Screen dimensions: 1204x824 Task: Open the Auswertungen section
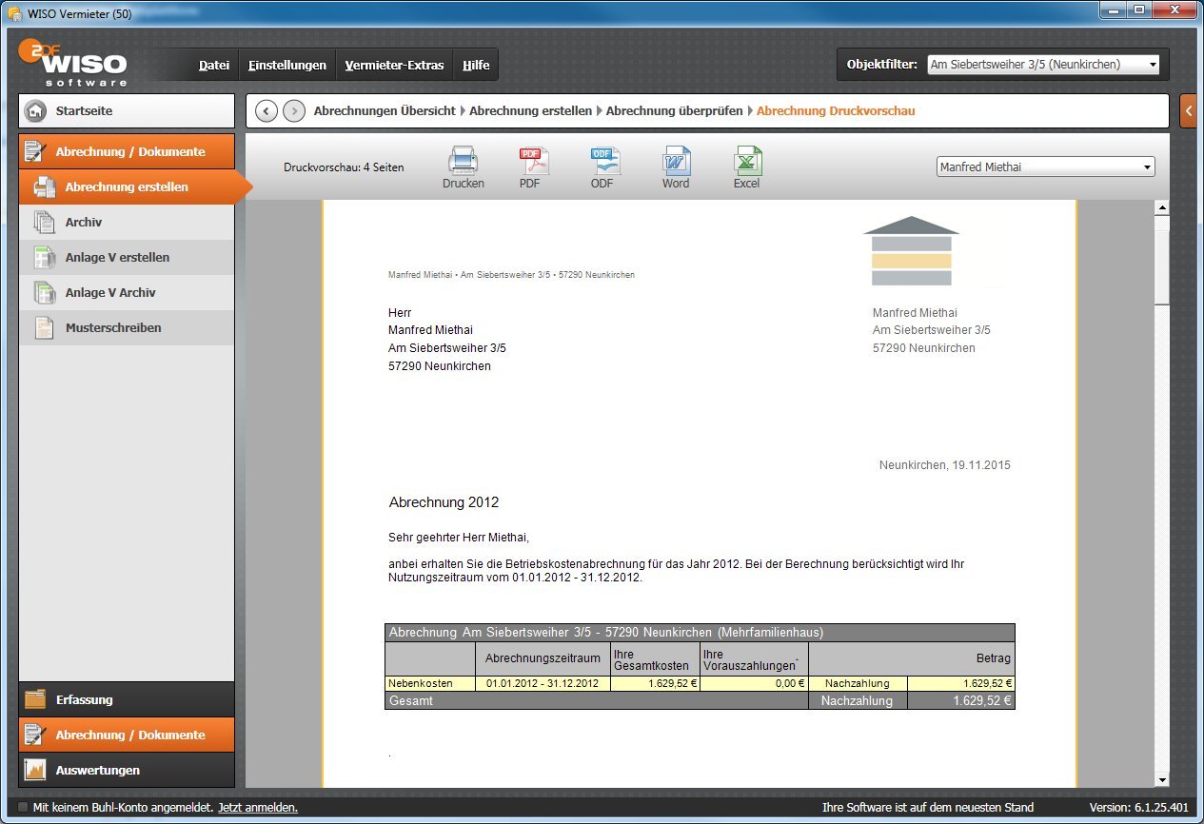[127, 770]
